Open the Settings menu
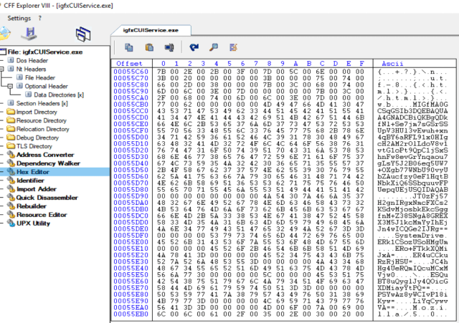 coord(19,18)
